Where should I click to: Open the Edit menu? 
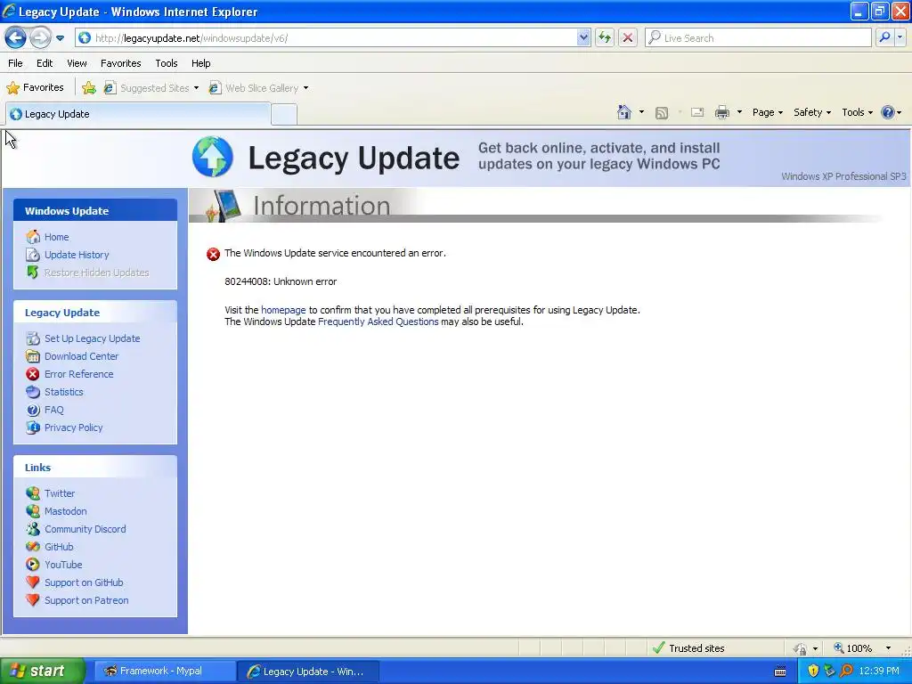(x=45, y=63)
